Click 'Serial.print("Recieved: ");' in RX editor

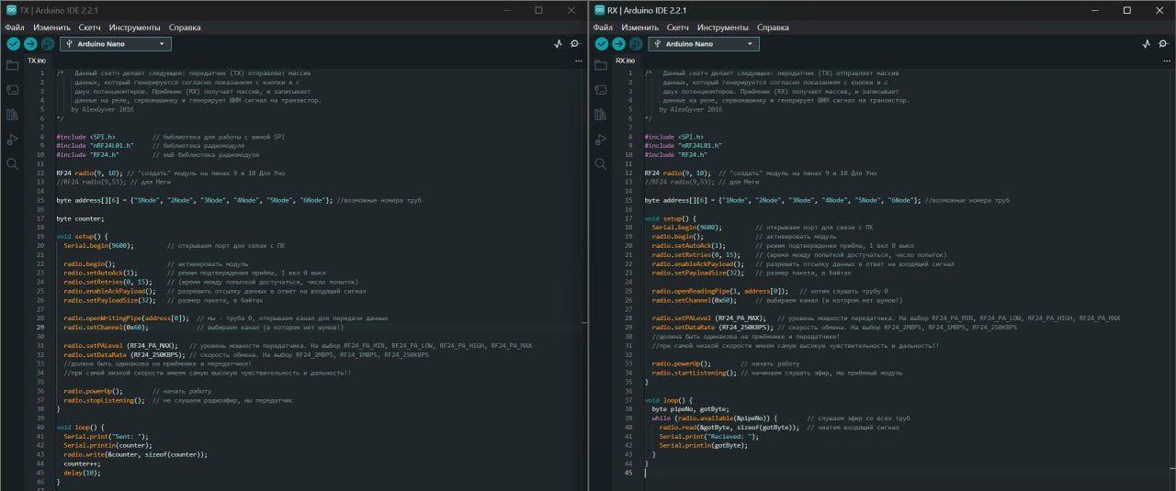tap(708, 436)
